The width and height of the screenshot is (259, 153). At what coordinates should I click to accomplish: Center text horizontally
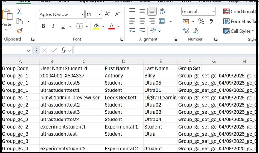point(142,21)
